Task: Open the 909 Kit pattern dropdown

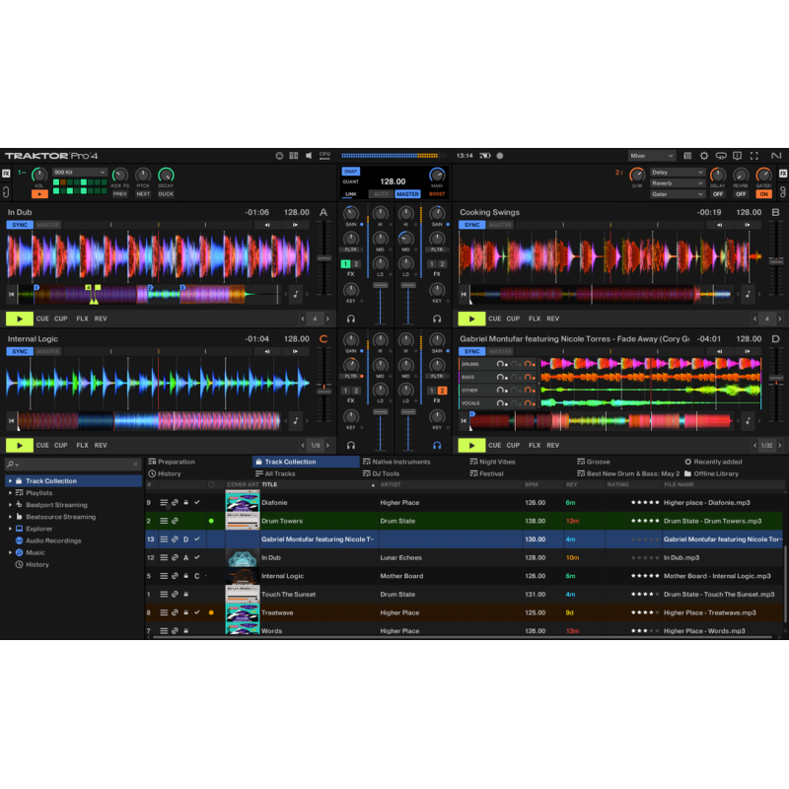Action: pos(80,172)
